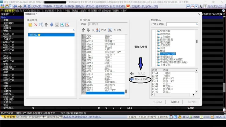Click the dollar sign icon in toolbar

205,6
